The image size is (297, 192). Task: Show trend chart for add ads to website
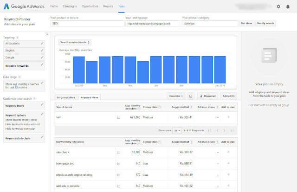click(x=119, y=186)
